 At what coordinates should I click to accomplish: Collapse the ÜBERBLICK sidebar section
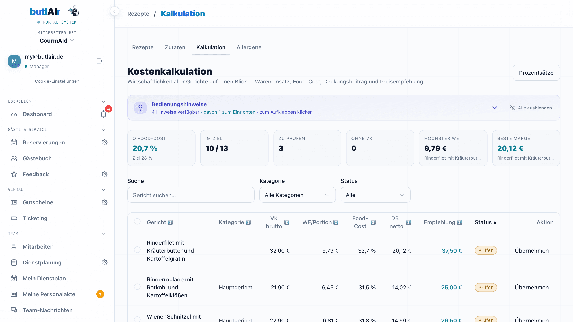click(103, 102)
